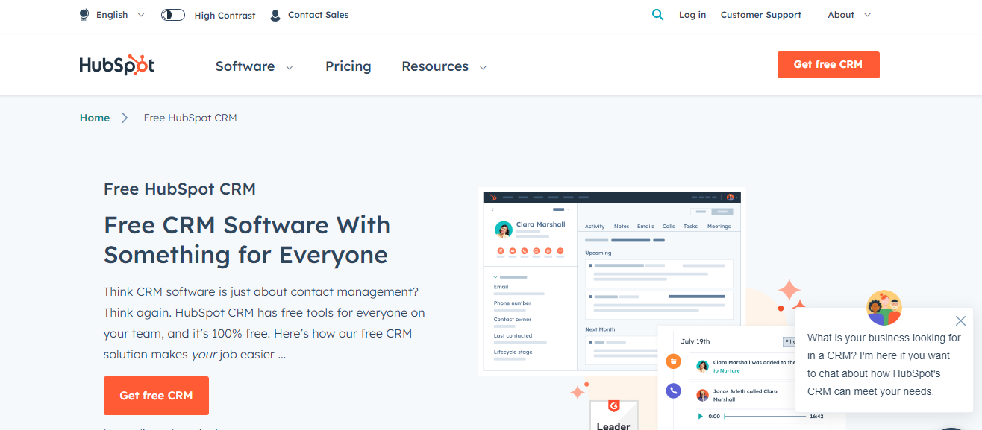The height and width of the screenshot is (430, 982).
Task: Close the chat popup
Action: coord(960,321)
